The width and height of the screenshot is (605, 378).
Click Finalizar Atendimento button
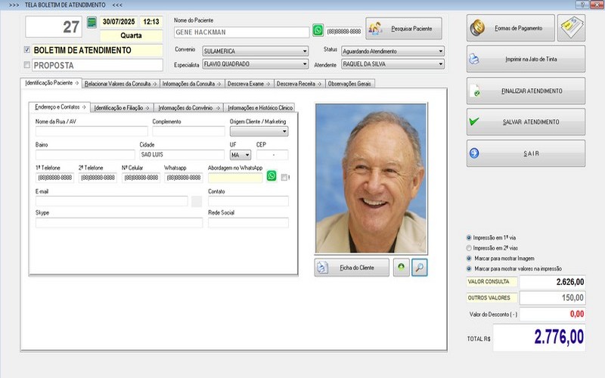(x=526, y=91)
